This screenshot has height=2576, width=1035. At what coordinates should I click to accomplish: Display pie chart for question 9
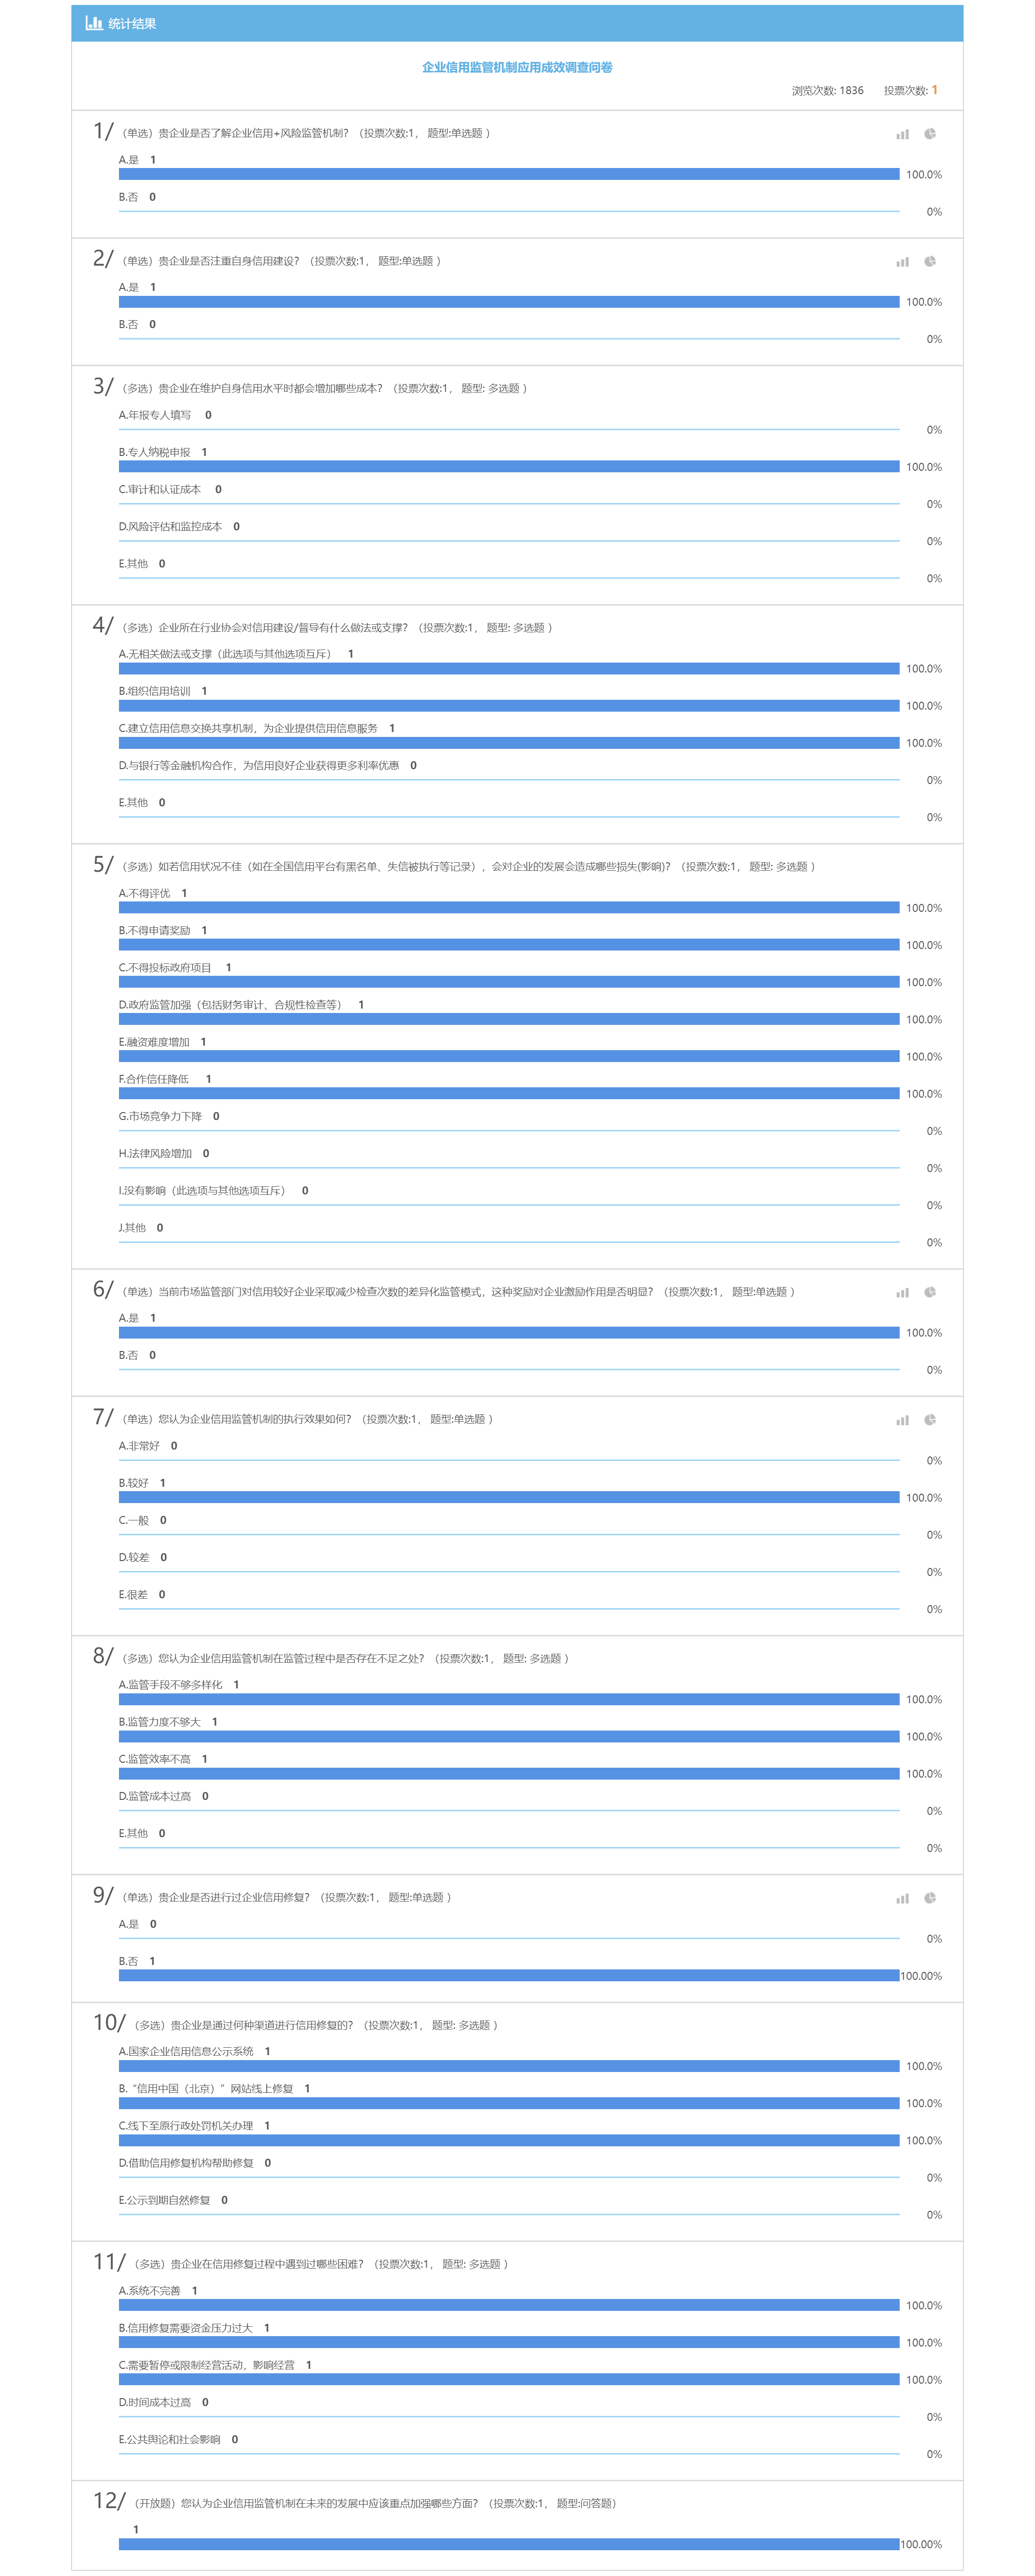coord(930,1898)
